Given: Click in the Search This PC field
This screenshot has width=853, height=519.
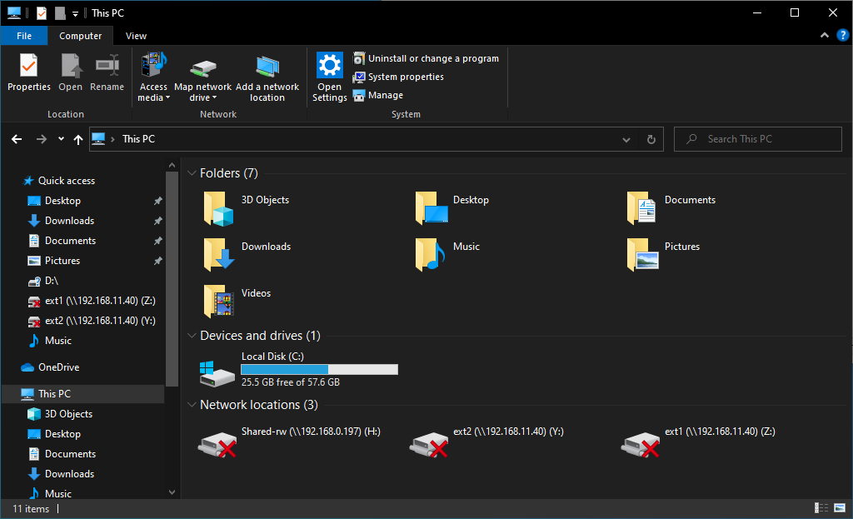Looking at the screenshot, I should 758,139.
